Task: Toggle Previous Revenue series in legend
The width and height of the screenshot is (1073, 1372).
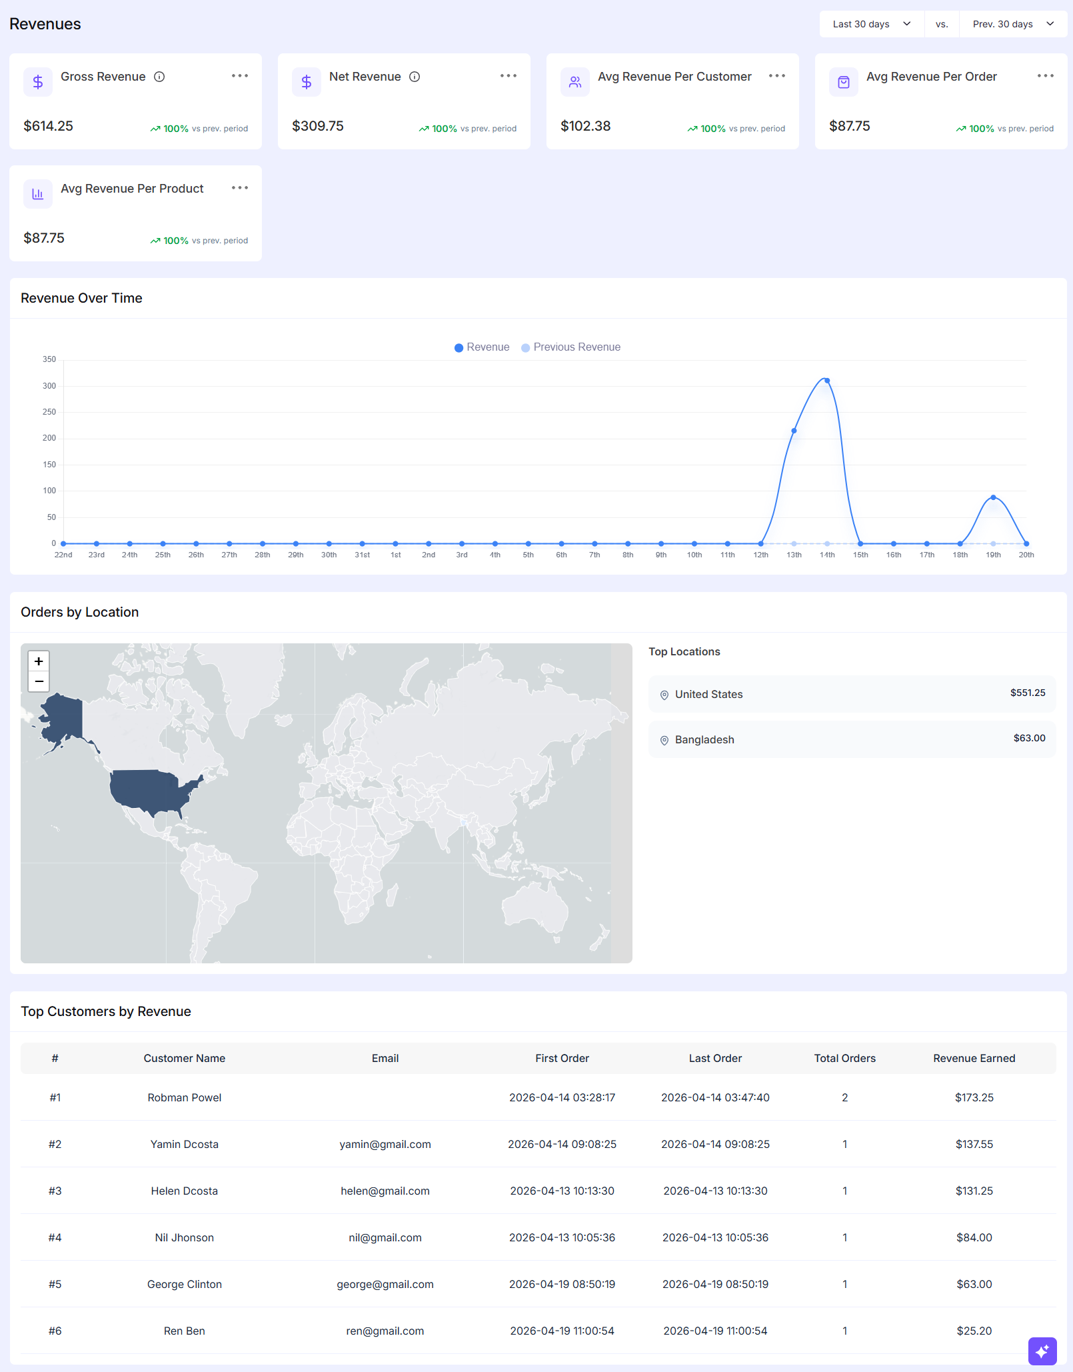Action: [x=570, y=347]
